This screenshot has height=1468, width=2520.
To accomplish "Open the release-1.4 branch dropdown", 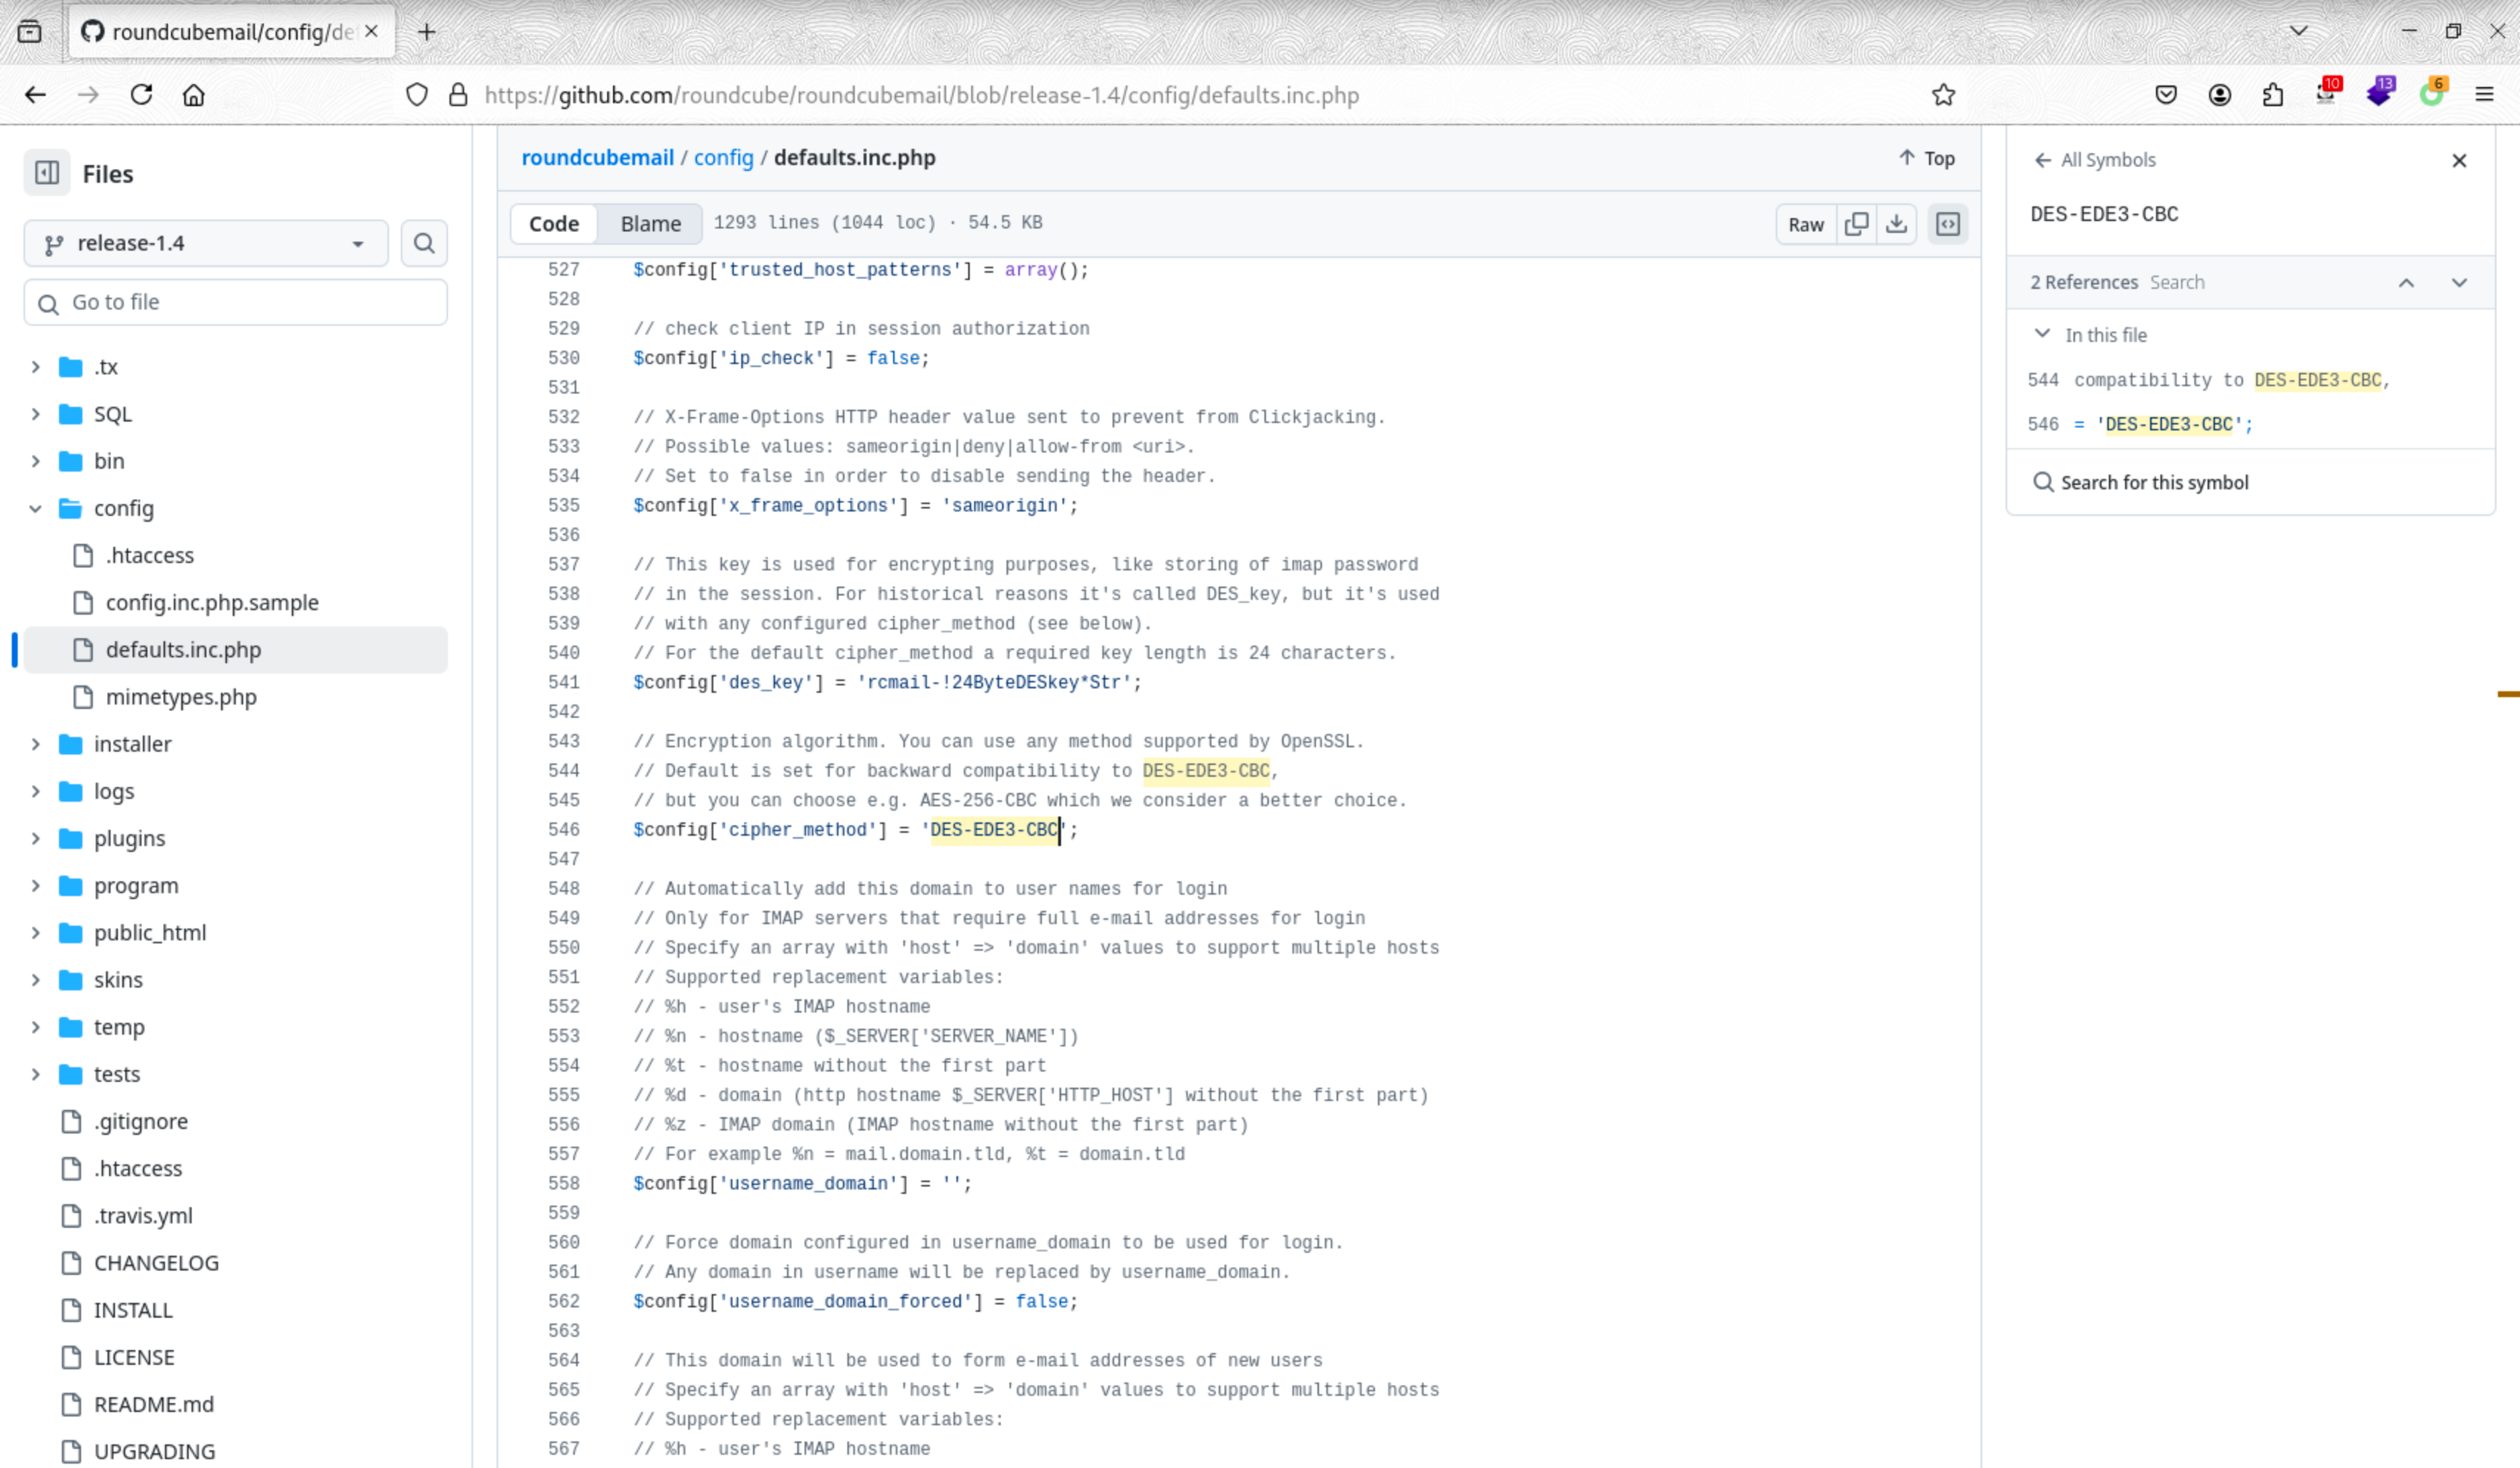I will tap(206, 243).
